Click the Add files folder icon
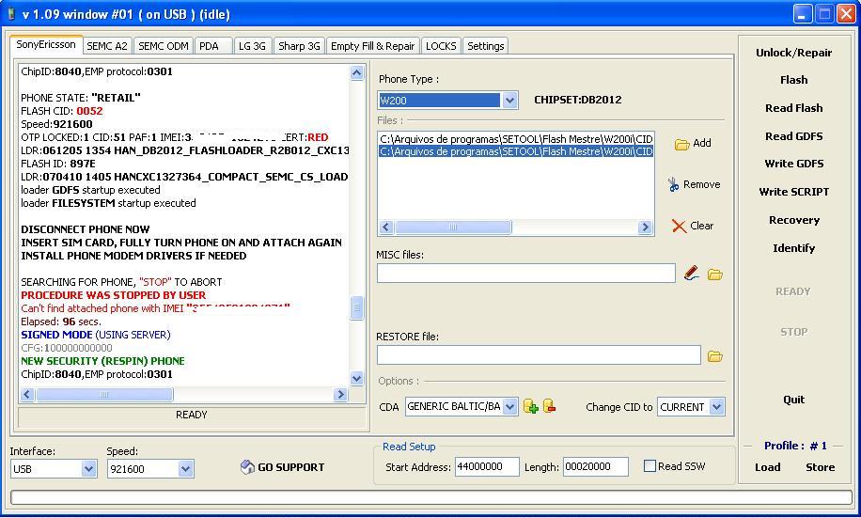The image size is (861, 518). click(681, 144)
